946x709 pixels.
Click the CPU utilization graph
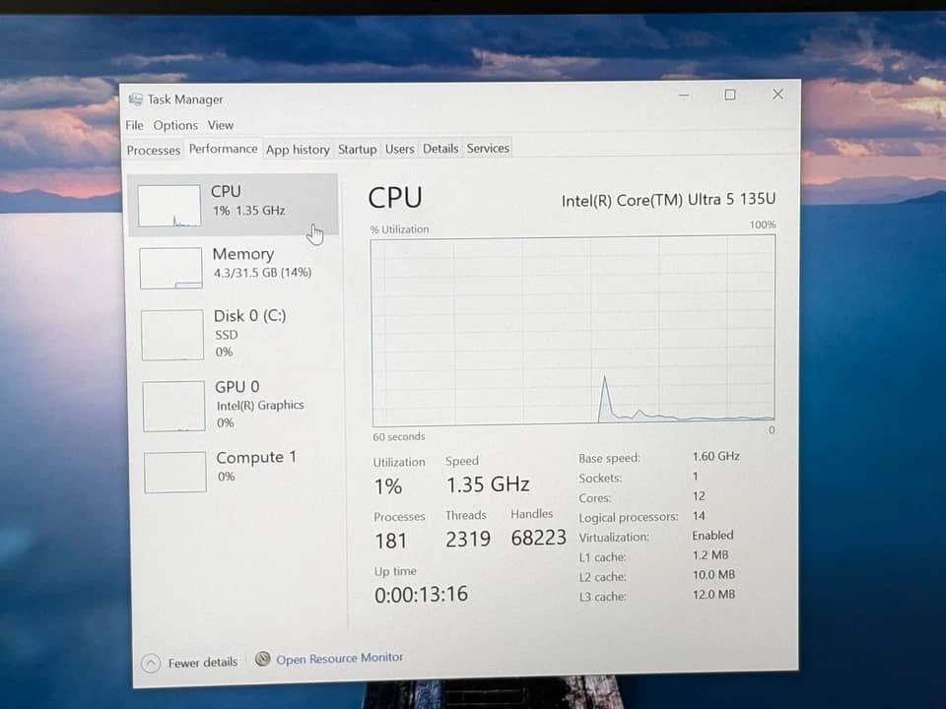click(574, 331)
